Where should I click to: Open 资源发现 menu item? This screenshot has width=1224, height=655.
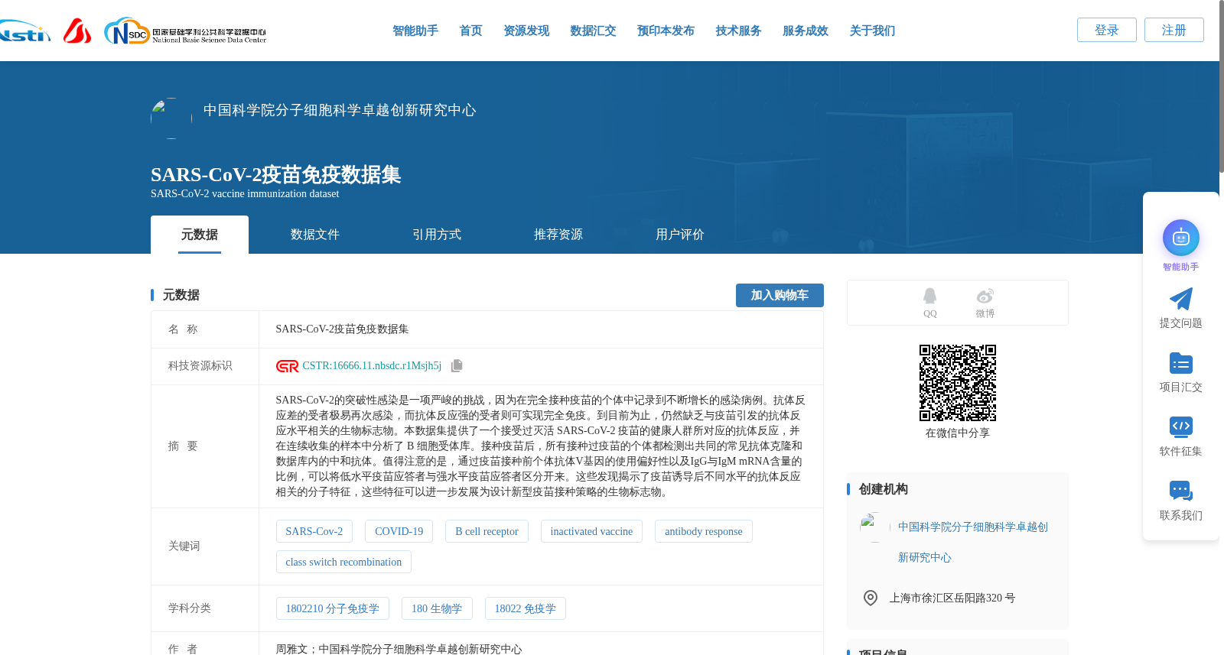(x=526, y=31)
